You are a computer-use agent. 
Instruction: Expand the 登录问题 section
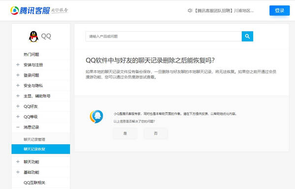18,75
